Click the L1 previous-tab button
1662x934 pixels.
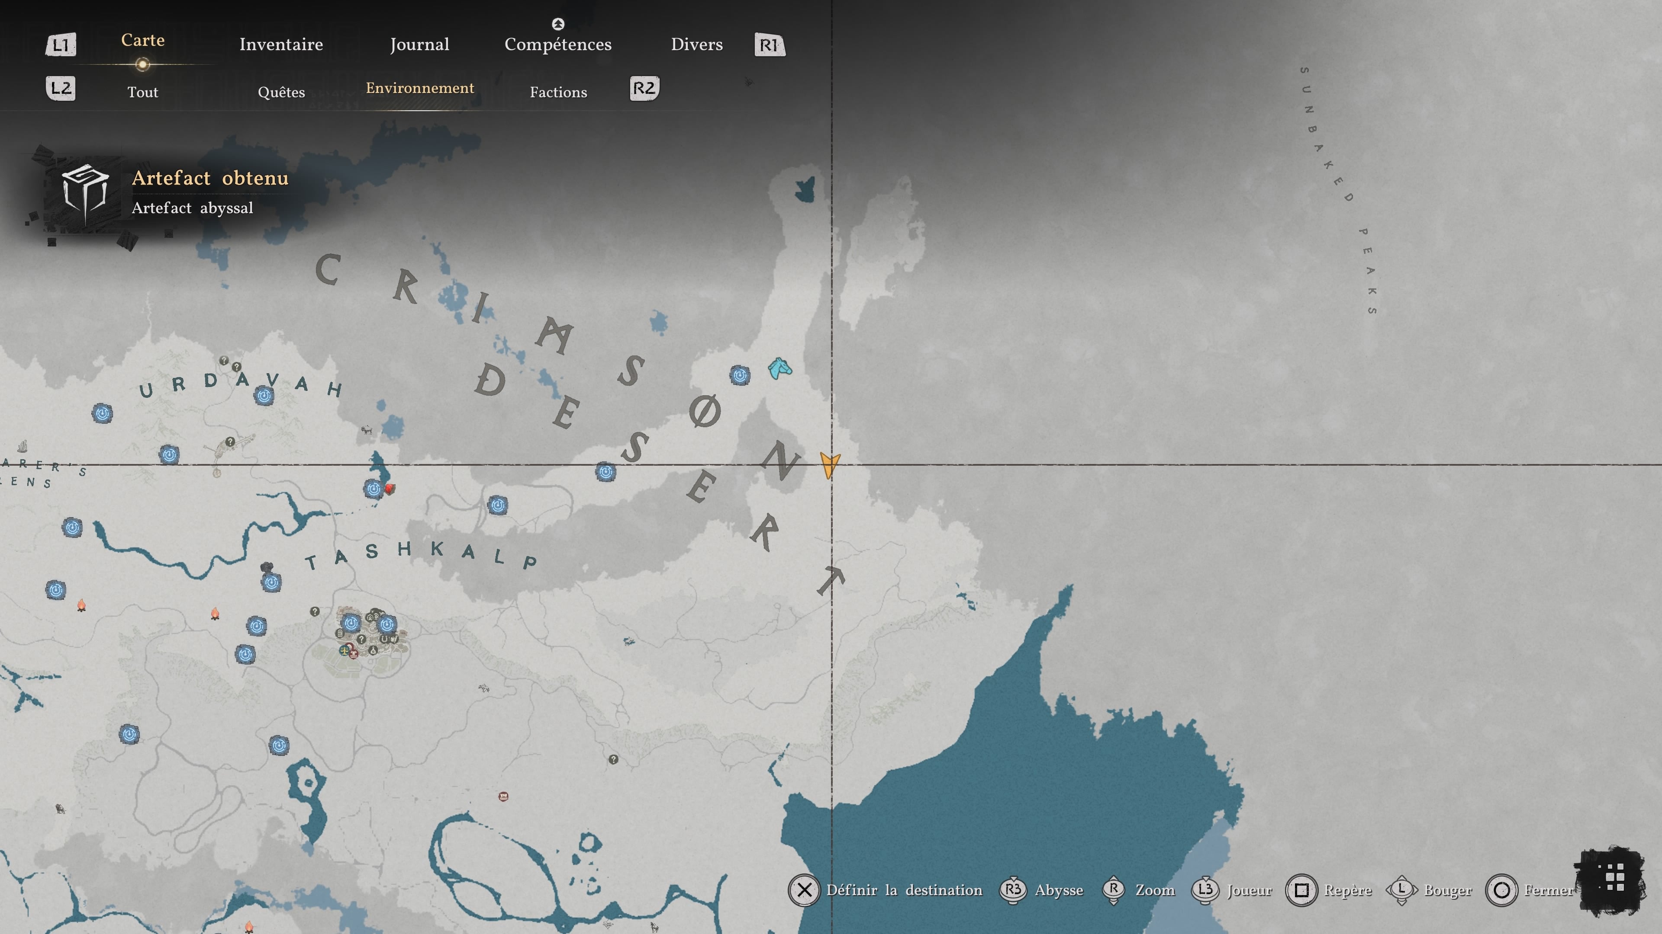[61, 45]
